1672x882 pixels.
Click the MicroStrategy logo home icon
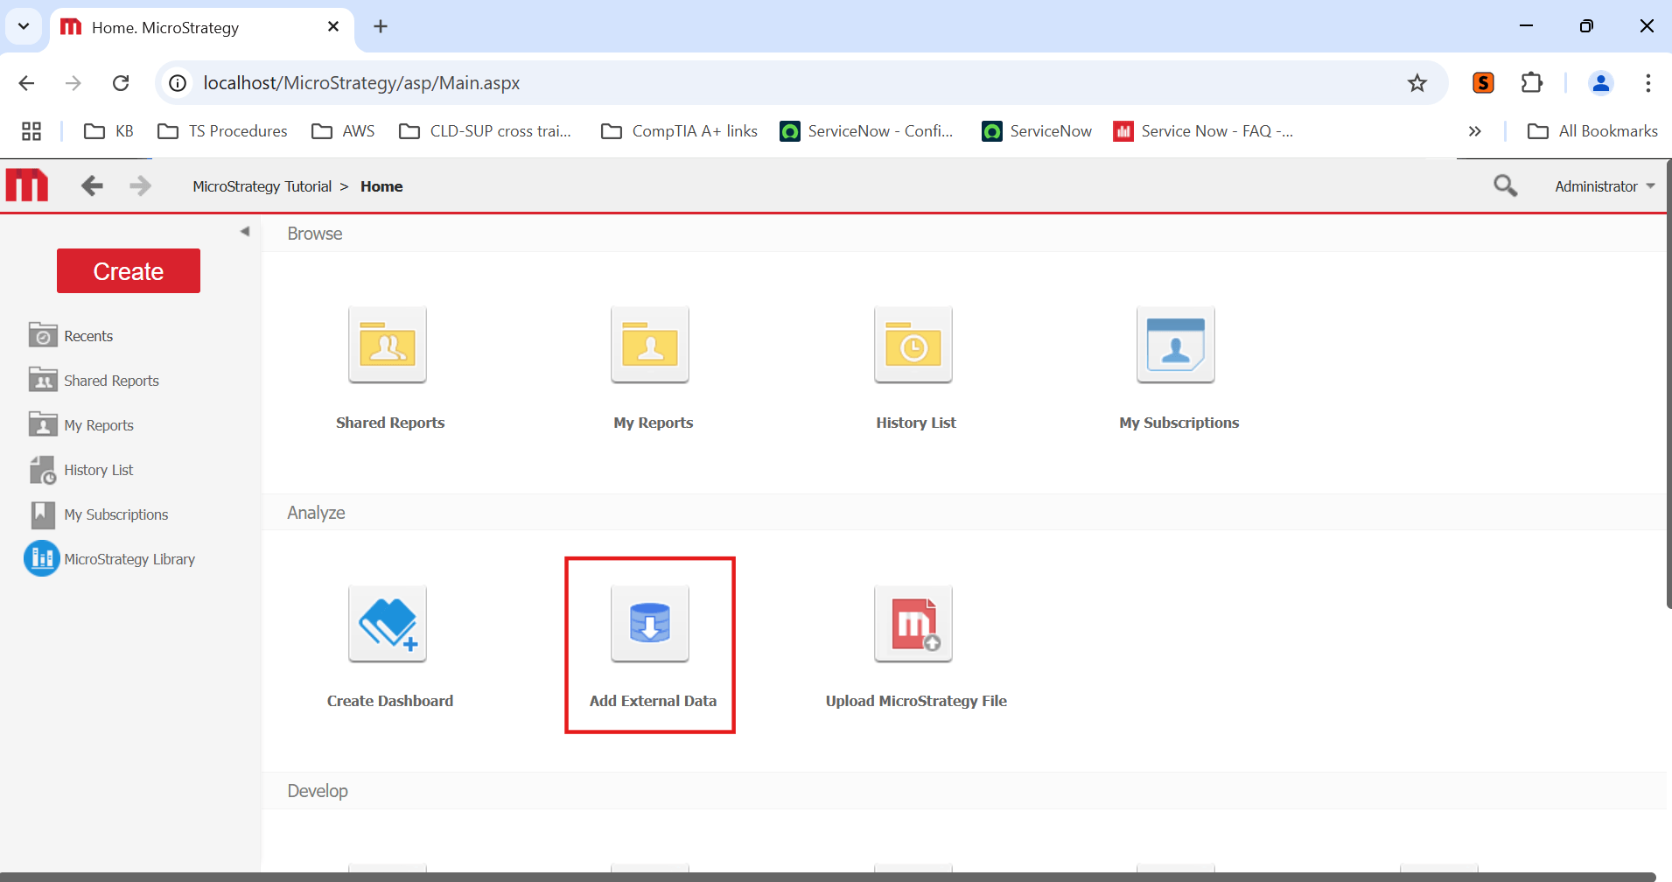pyautogui.click(x=27, y=185)
